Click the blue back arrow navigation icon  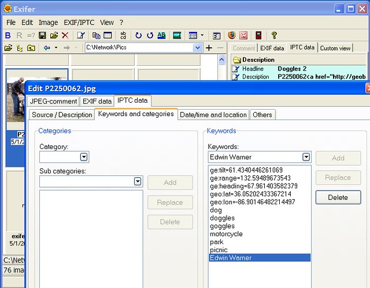[47, 47]
